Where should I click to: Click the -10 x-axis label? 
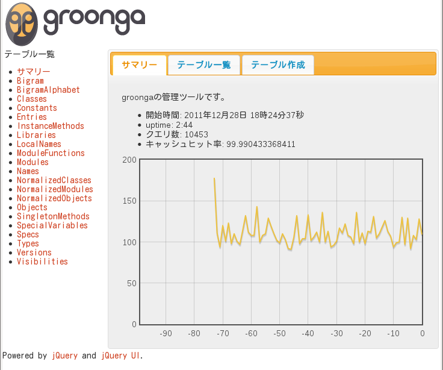(x=393, y=333)
